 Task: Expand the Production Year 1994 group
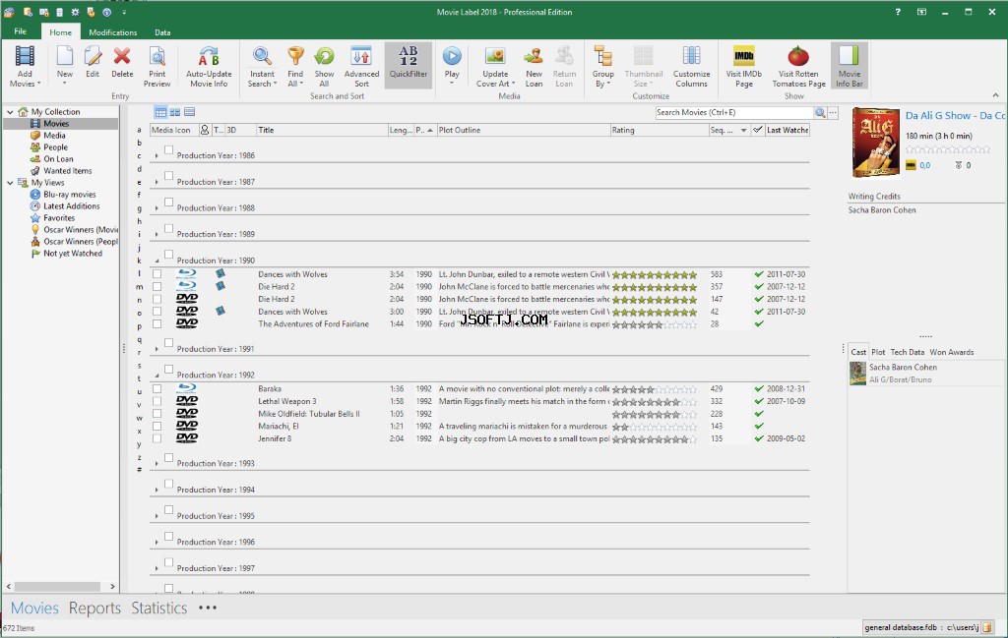[x=157, y=491]
